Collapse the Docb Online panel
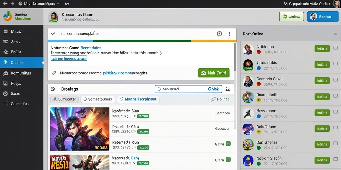Image resolution: width=341 pixels, height=170 pixels. (x=335, y=34)
